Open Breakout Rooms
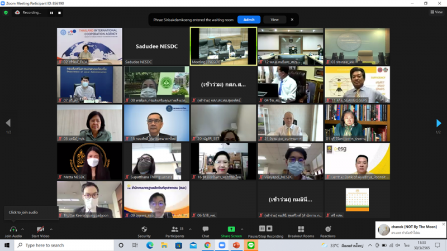Viewport: 447px width, 251px height. [301, 231]
